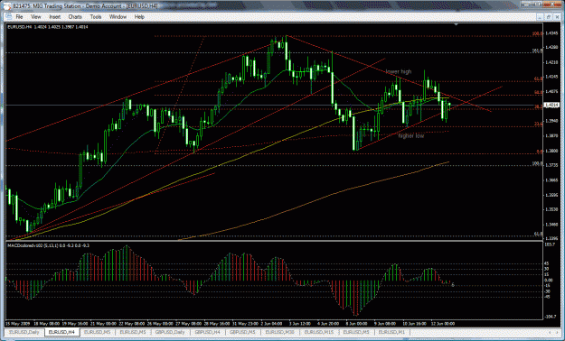
Task: Open the Window menu
Action: pyautogui.click(x=118, y=17)
